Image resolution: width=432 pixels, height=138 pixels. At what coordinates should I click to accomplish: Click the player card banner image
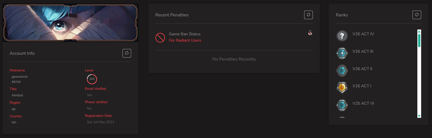[70, 23]
